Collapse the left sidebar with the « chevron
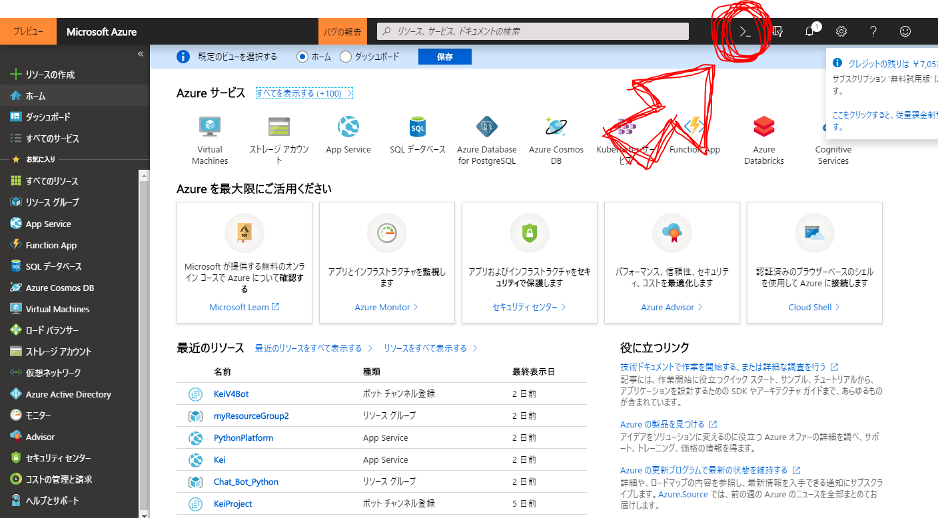Screen dimensions: 938x518 point(141,53)
